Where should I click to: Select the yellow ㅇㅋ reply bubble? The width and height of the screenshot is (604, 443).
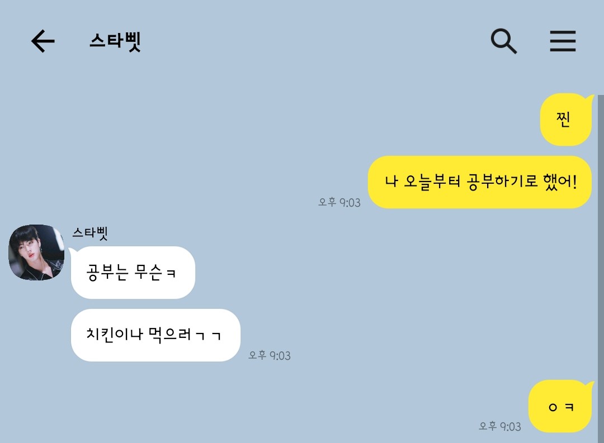560,406
